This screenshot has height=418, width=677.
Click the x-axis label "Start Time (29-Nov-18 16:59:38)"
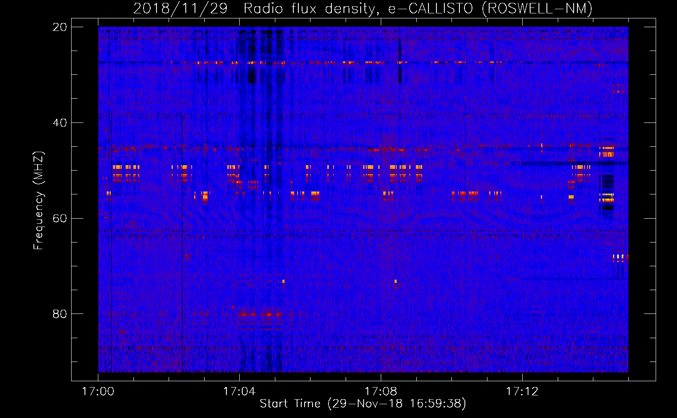[x=363, y=404]
